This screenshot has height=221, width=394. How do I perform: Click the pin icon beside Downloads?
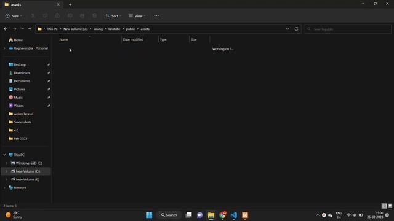tap(49, 73)
